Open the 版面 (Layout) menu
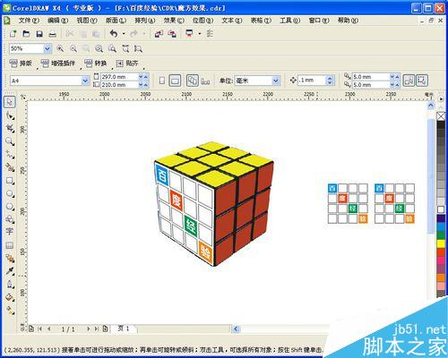Viewport: 448px width, 358px height. [116, 21]
